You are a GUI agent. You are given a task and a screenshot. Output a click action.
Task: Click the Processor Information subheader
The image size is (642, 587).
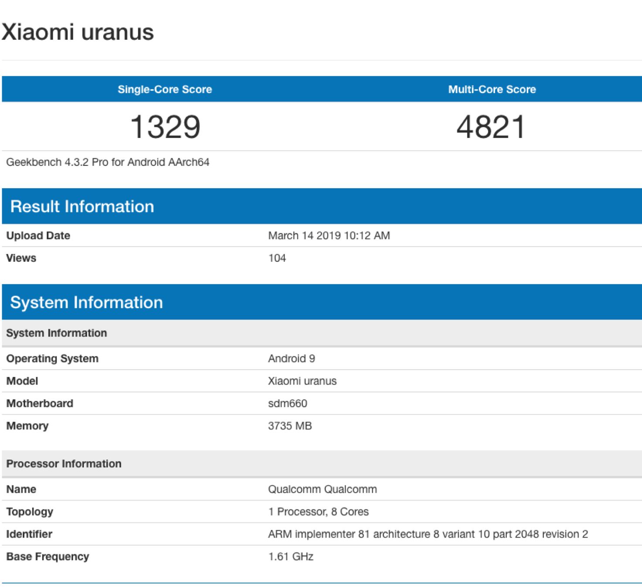pos(64,463)
